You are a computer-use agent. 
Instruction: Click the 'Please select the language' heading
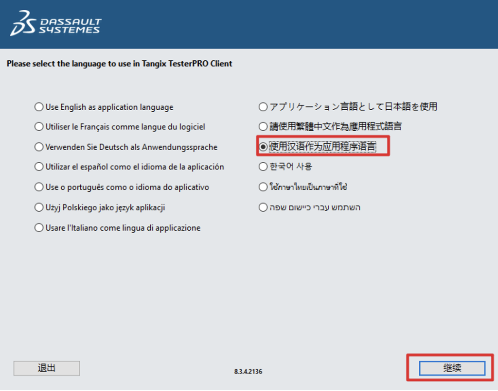[120, 64]
